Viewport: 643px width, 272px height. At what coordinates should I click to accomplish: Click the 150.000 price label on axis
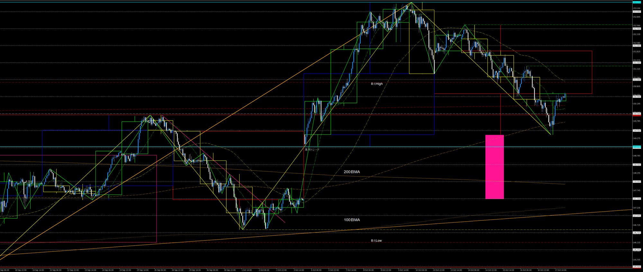point(637,114)
